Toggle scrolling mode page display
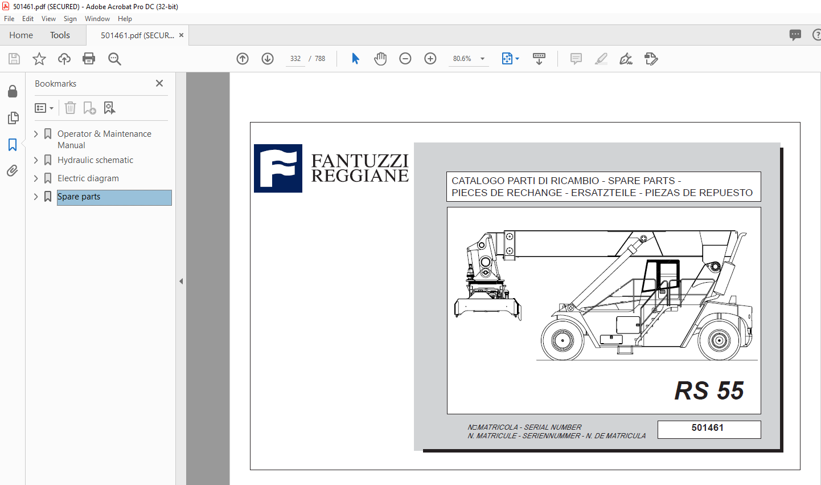 pyautogui.click(x=539, y=59)
